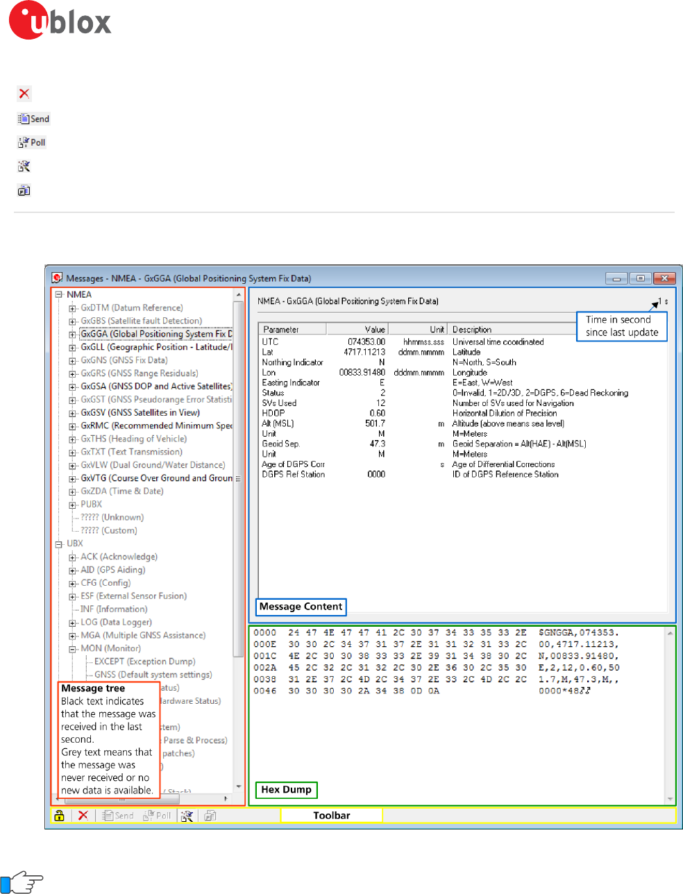Click the UTC value 074353.00

pos(366,342)
